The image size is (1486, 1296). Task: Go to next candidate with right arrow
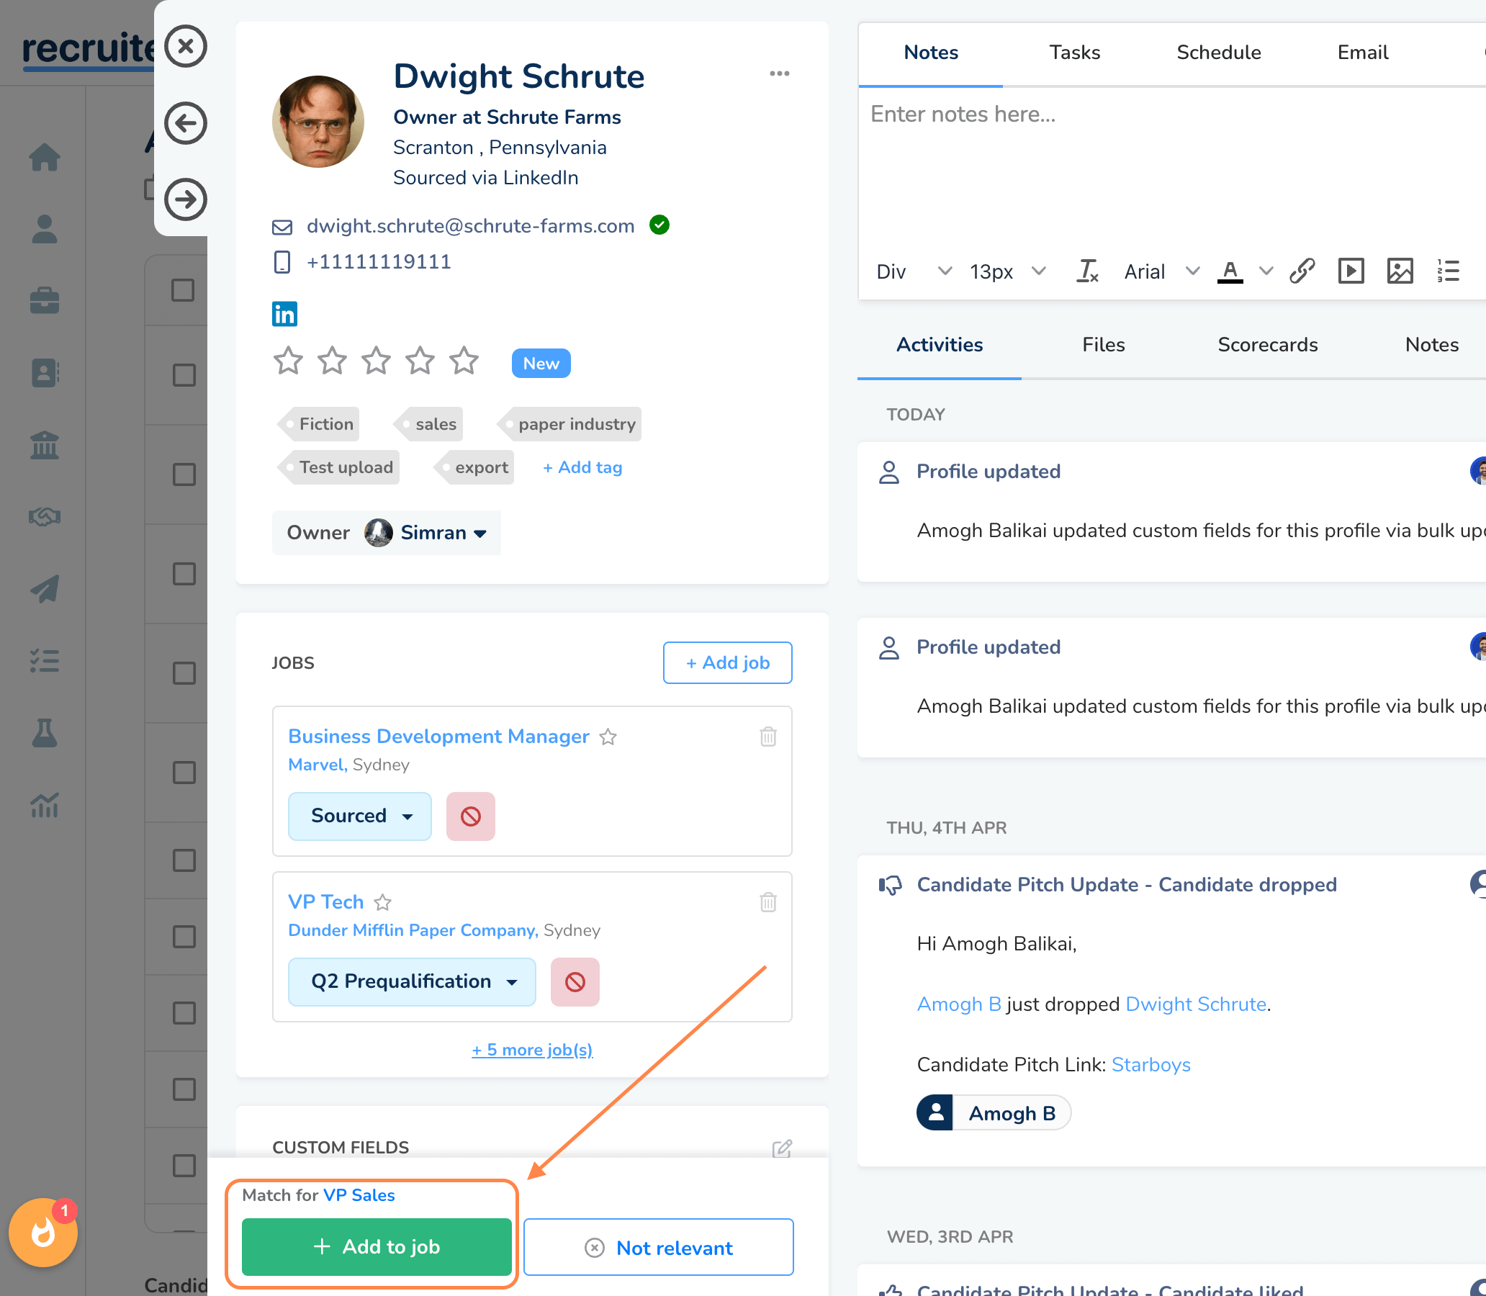tap(186, 199)
